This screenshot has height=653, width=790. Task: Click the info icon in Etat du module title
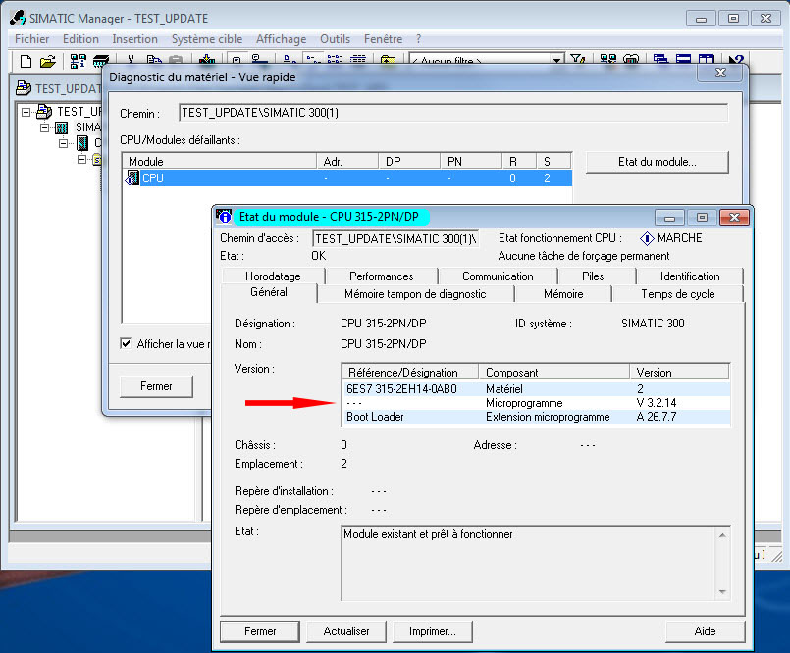coord(225,217)
